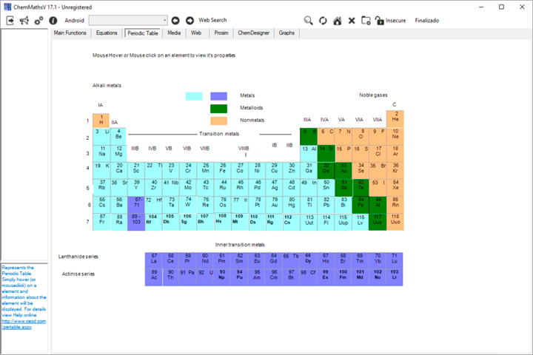Click Silver cell 47 Ag
Image resolution: width=533 pixels, height=355 pixels.
point(275,188)
